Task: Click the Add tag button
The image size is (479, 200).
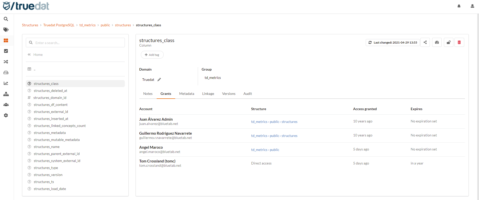Action: pyautogui.click(x=152, y=55)
